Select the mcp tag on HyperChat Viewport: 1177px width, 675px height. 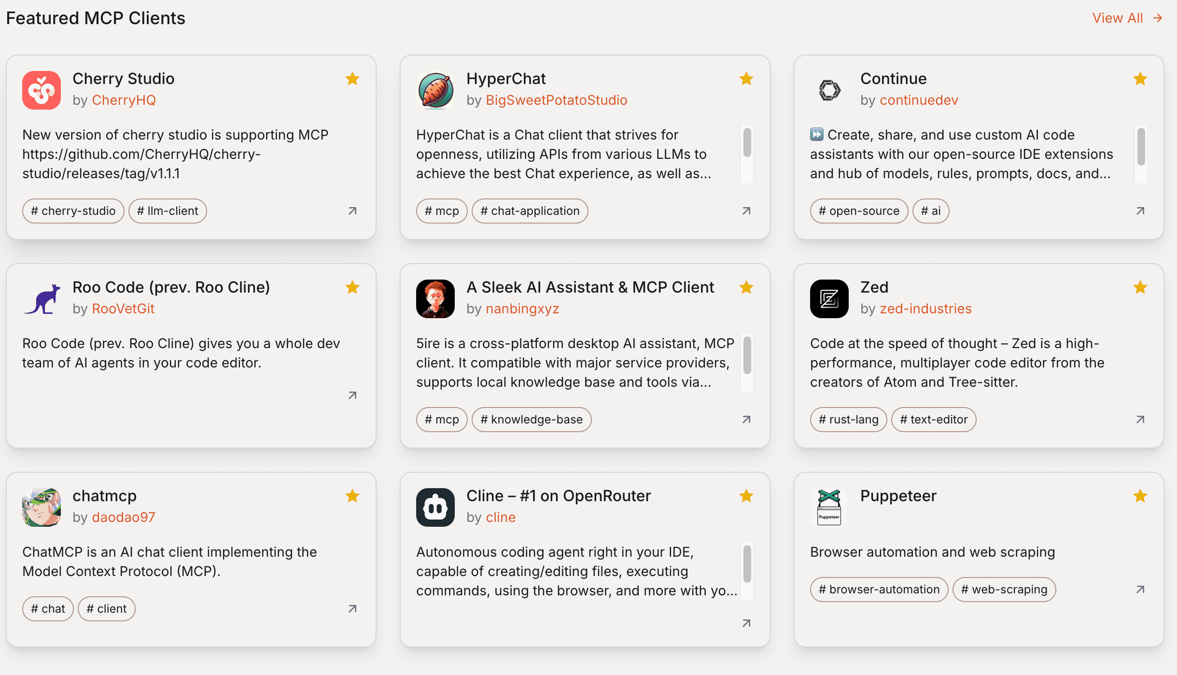[442, 211]
